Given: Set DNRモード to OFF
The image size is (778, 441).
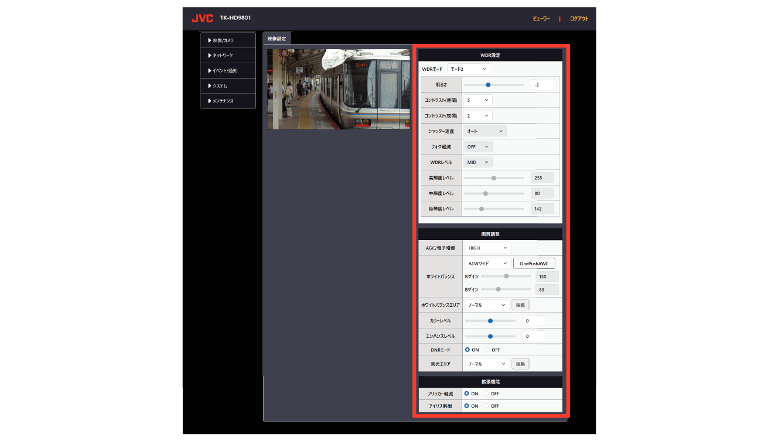Looking at the screenshot, I should 487,350.
